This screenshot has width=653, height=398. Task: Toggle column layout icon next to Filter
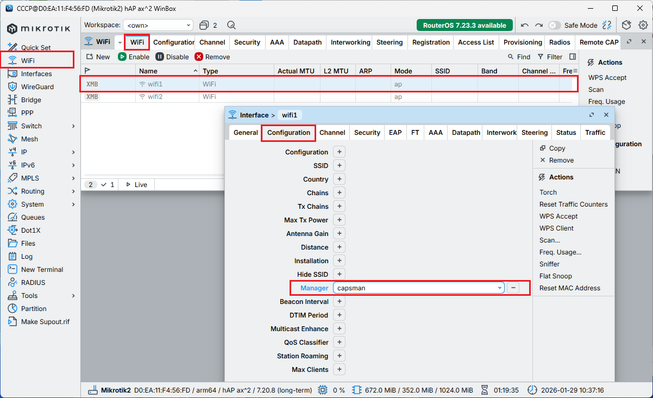(573, 57)
